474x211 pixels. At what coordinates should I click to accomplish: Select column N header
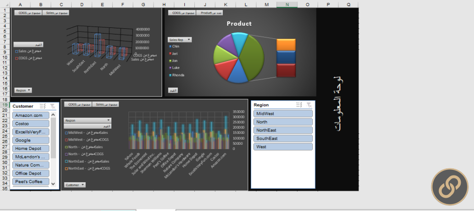click(x=287, y=5)
